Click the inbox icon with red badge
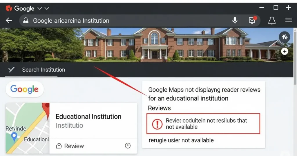297x156 pixels. click(x=252, y=20)
